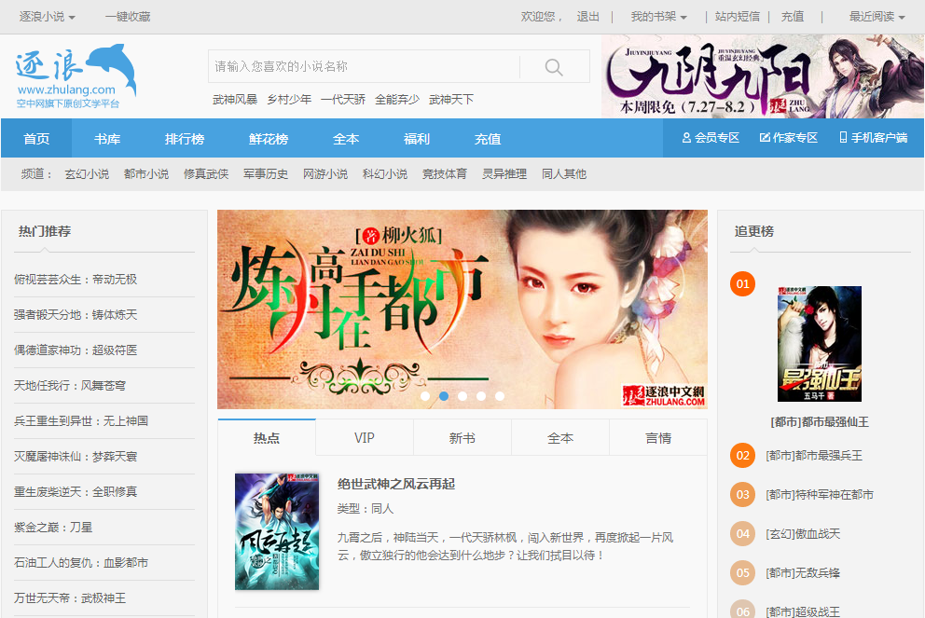Viewport: 925px width, 618px height.
Task: Go to 首页 in the navigation bar
Action: point(36,139)
